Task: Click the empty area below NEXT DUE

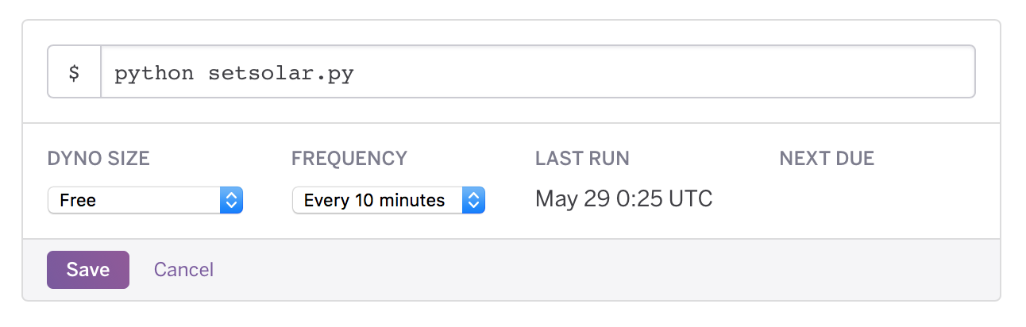Action: [x=827, y=199]
